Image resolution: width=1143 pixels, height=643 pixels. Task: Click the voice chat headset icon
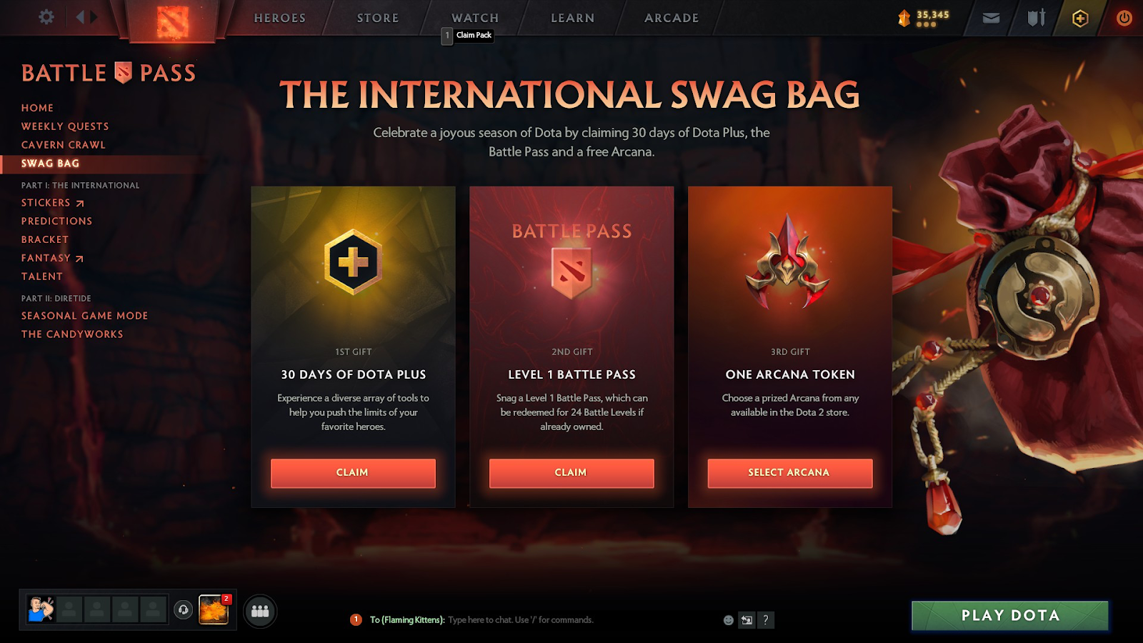(184, 609)
